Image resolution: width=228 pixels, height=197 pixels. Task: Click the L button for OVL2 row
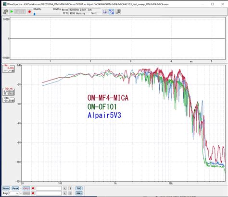65,193
